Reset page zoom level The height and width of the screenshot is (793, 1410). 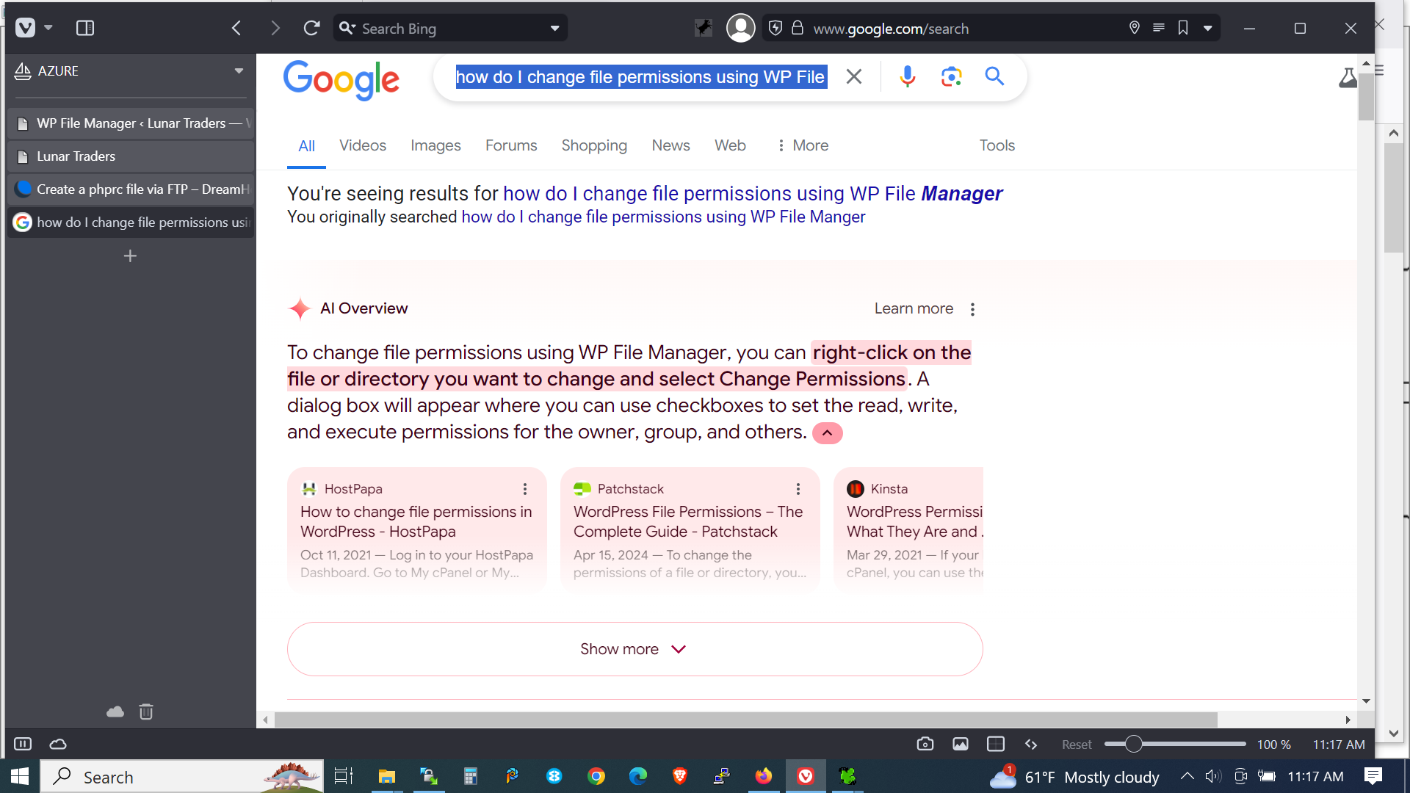tap(1077, 745)
